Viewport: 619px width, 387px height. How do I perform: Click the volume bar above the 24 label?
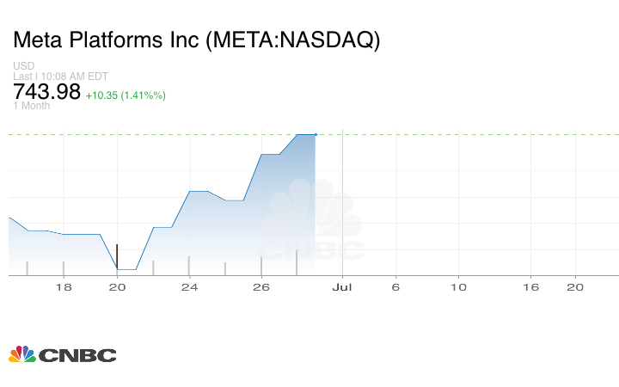click(189, 266)
